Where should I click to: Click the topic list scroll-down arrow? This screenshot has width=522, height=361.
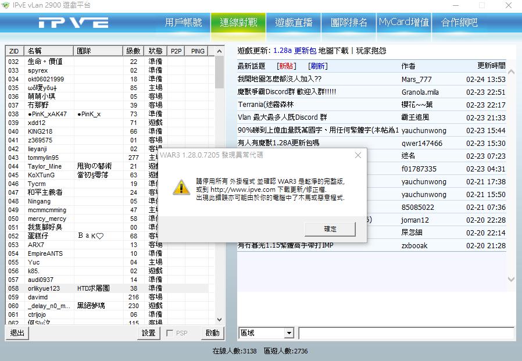tap(512, 280)
